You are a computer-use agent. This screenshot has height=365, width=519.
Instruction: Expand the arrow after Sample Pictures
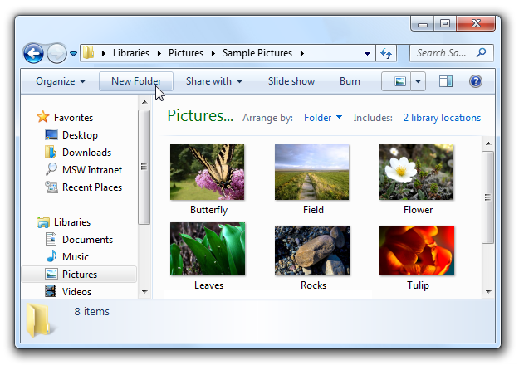coord(302,53)
